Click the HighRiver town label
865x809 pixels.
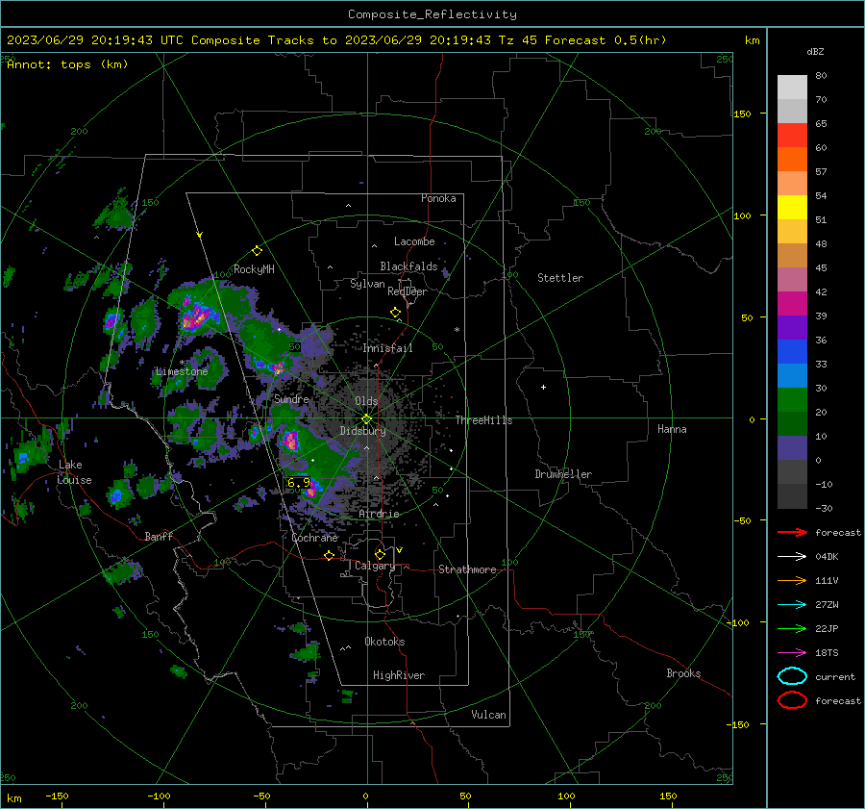tap(399, 675)
